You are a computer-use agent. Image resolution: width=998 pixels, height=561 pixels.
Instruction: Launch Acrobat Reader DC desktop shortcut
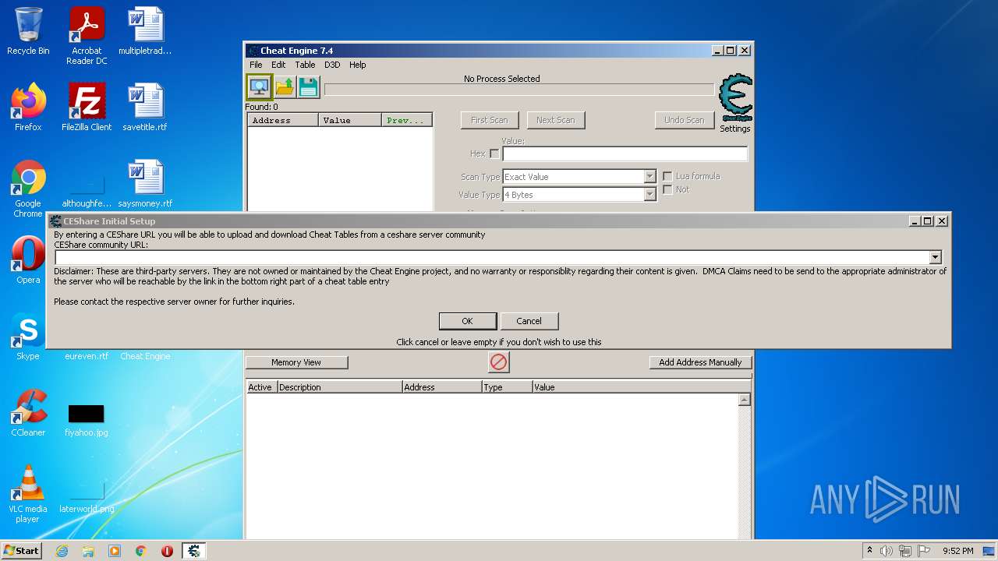[x=87, y=36]
